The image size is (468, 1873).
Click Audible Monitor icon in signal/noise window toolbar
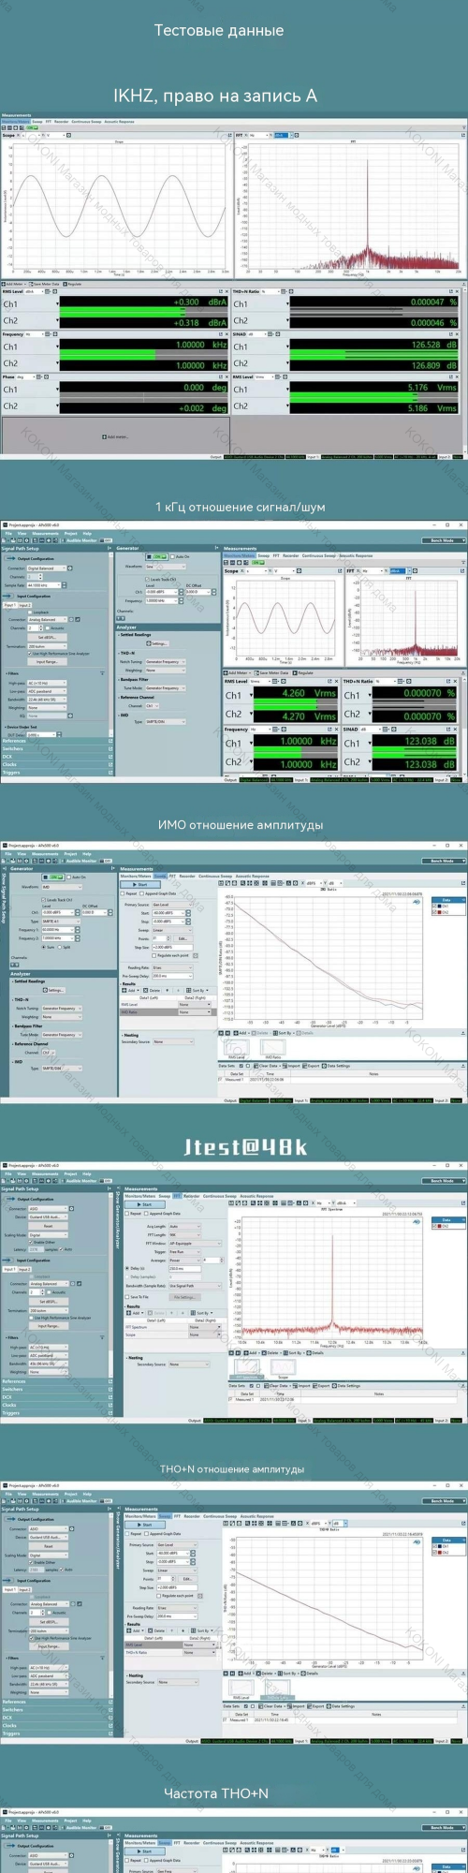coord(64,540)
